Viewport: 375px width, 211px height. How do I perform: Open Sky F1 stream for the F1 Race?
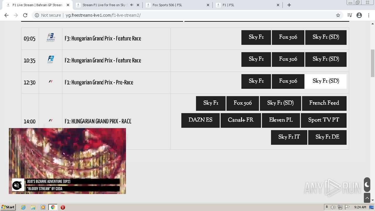click(211, 103)
